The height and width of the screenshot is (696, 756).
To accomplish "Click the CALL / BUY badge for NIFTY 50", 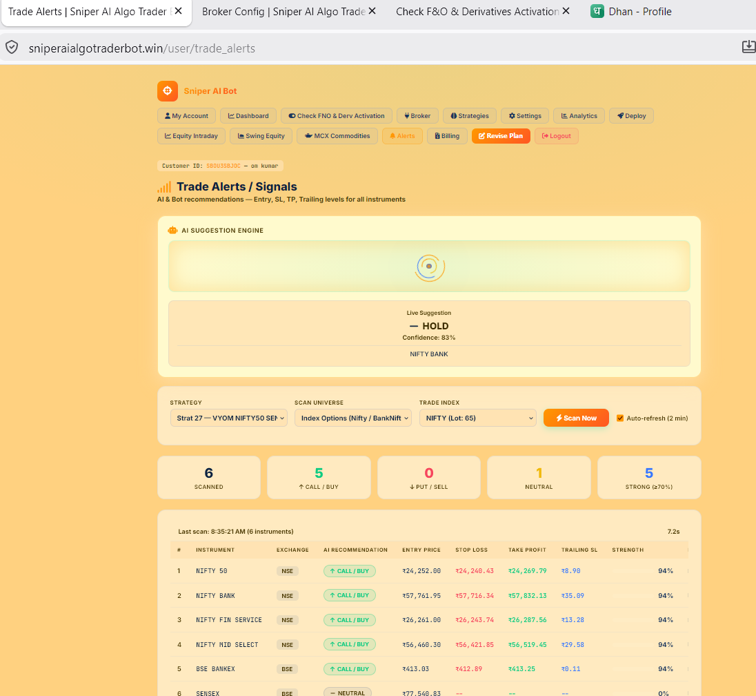I will 350,571.
